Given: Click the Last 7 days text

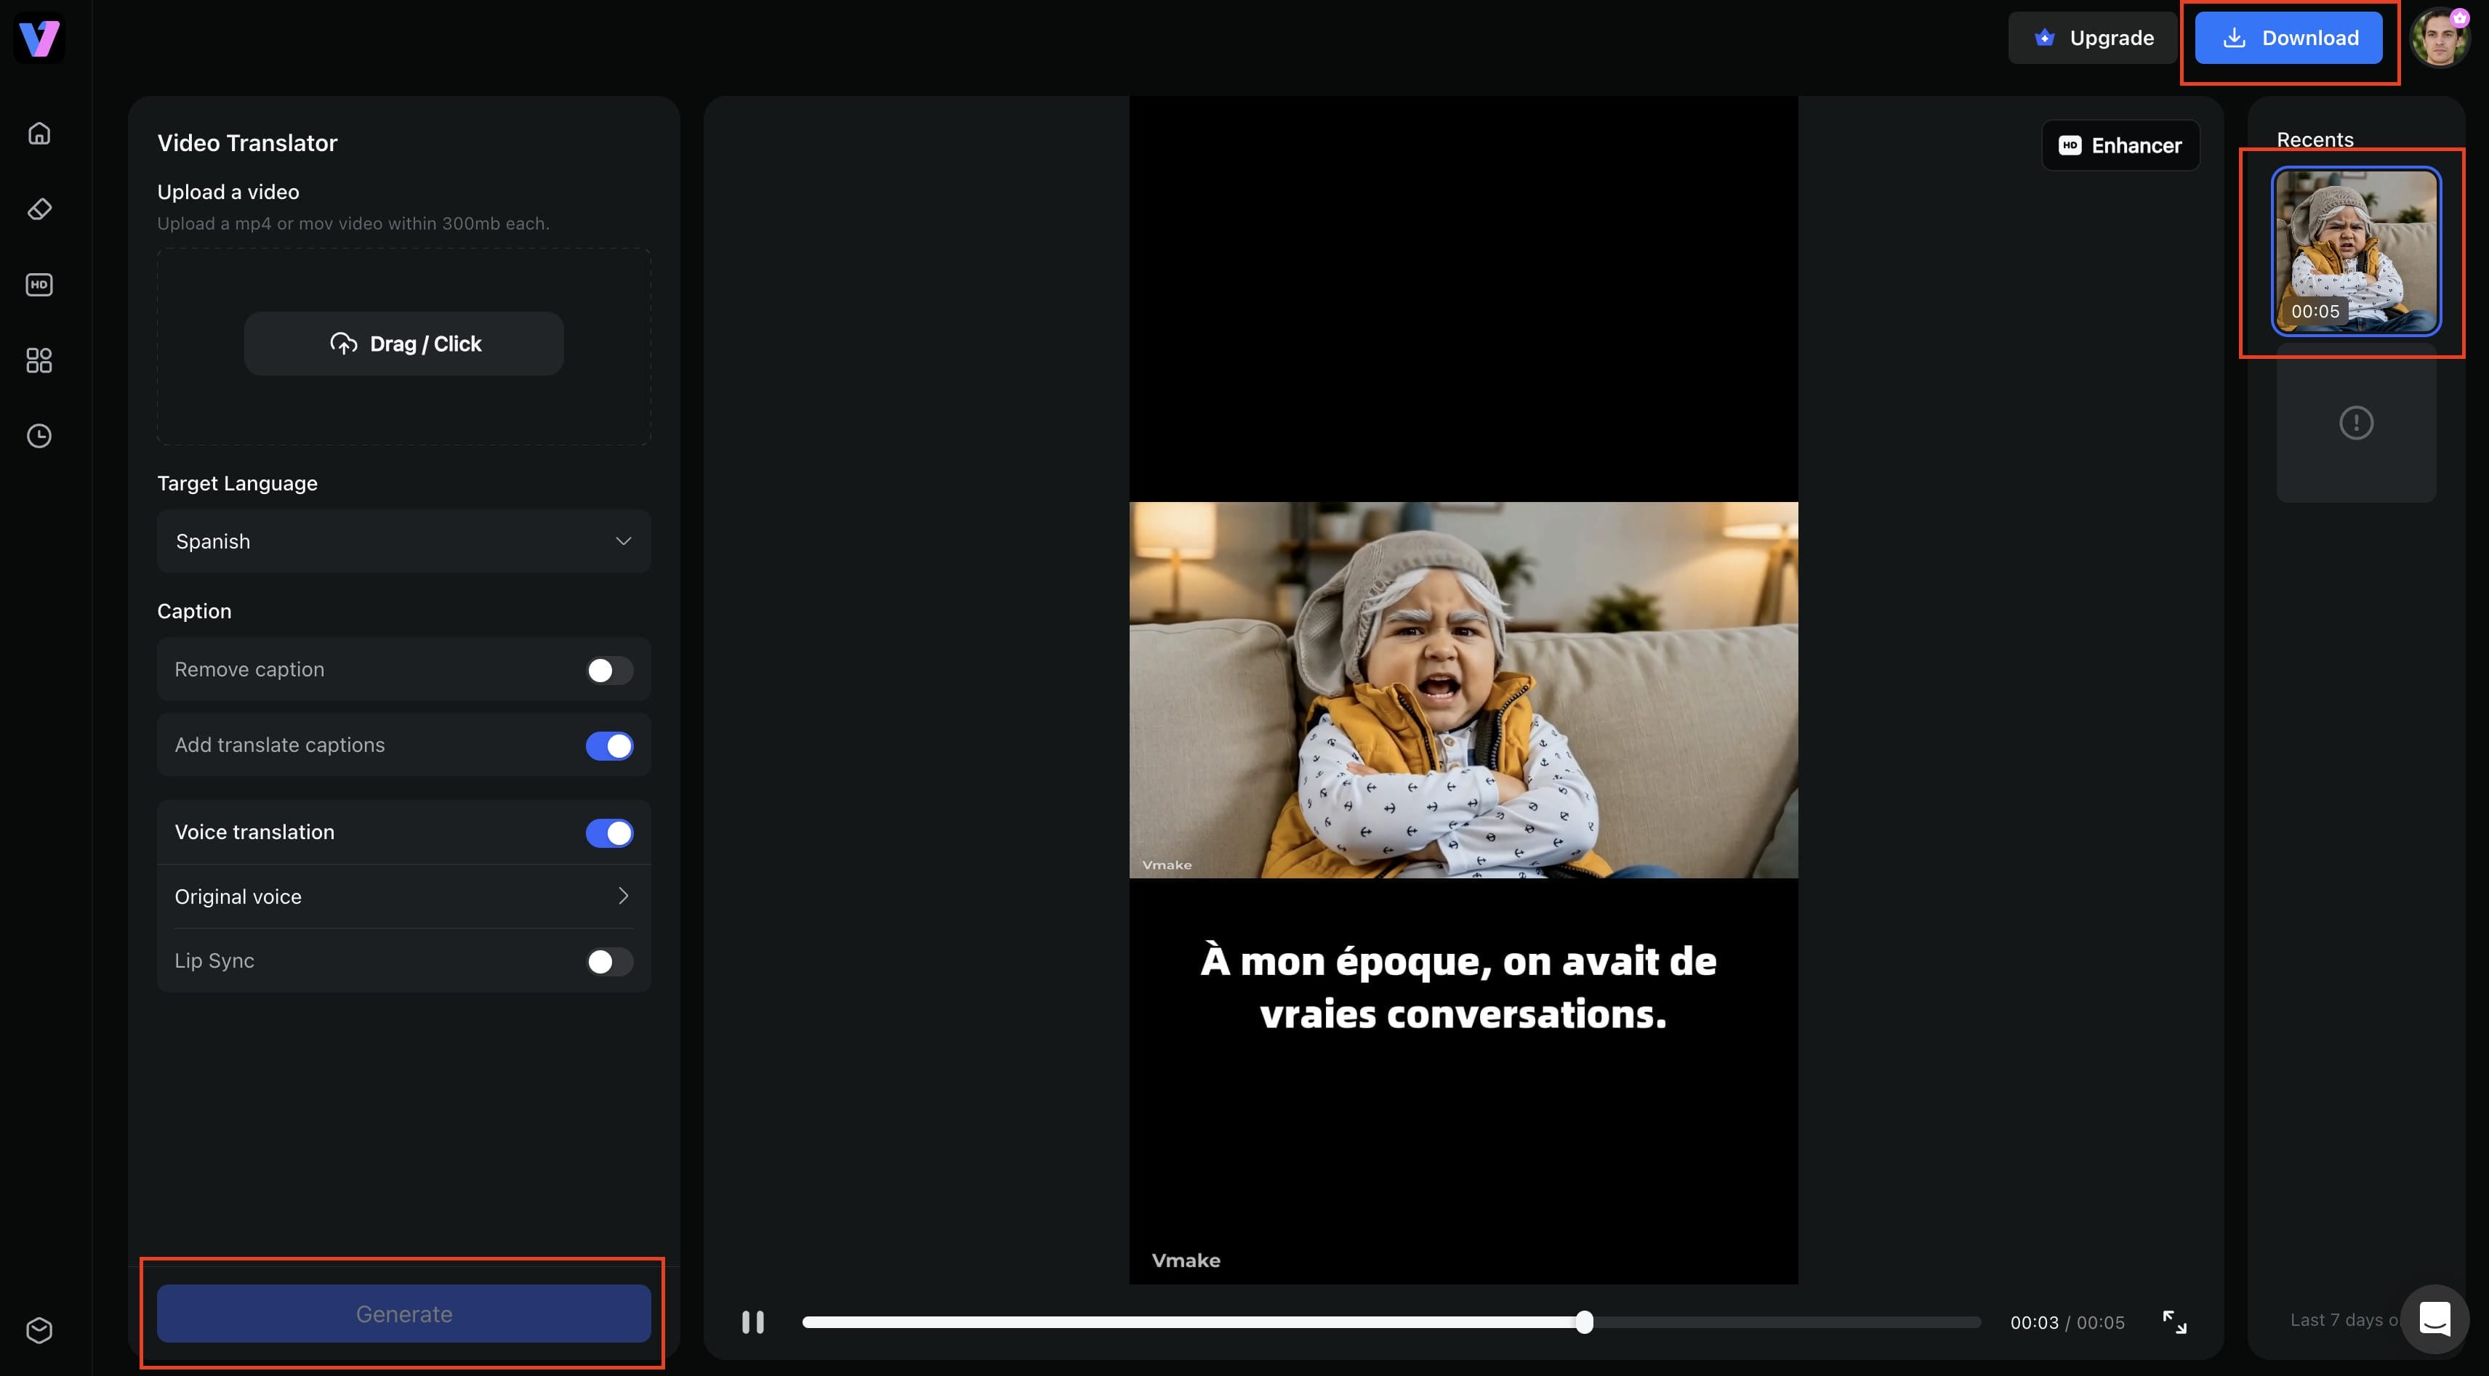Looking at the screenshot, I should pos(2344,1320).
